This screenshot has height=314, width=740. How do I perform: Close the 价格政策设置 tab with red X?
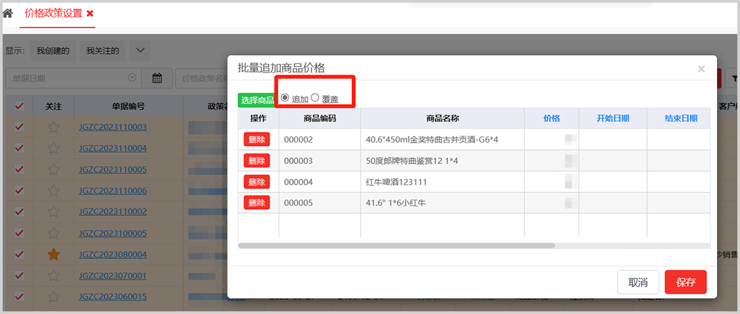click(90, 13)
